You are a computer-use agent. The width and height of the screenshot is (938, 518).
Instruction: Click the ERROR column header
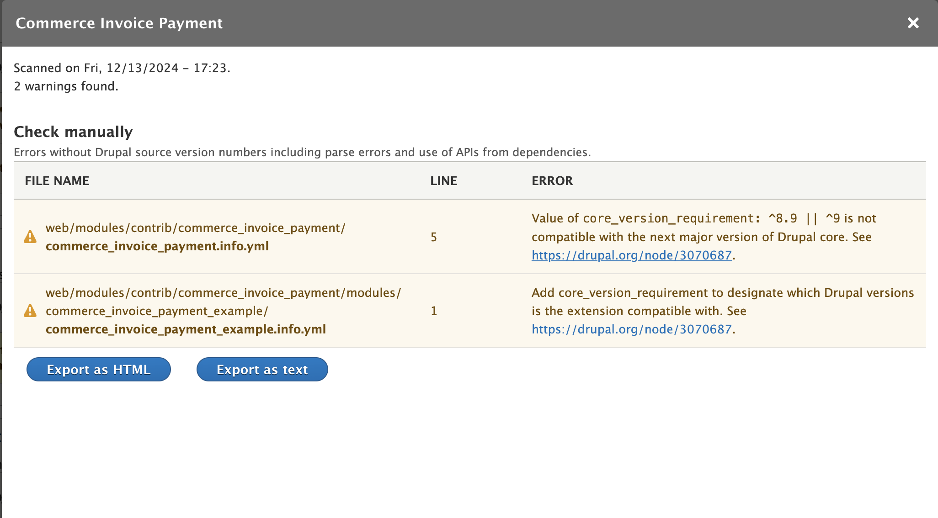[x=552, y=180]
